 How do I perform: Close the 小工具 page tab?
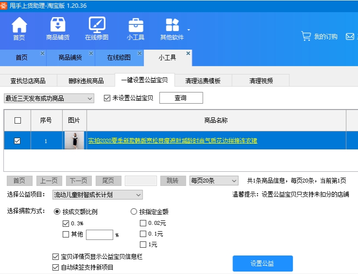tap(188, 53)
